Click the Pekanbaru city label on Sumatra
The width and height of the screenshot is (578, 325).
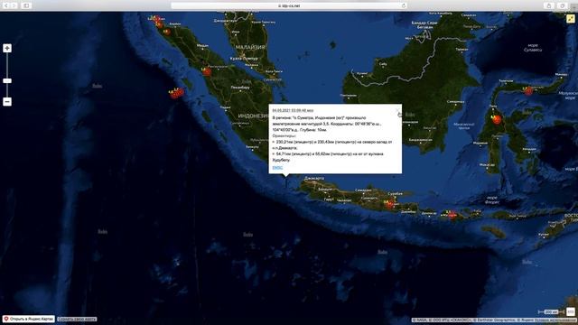(240, 88)
